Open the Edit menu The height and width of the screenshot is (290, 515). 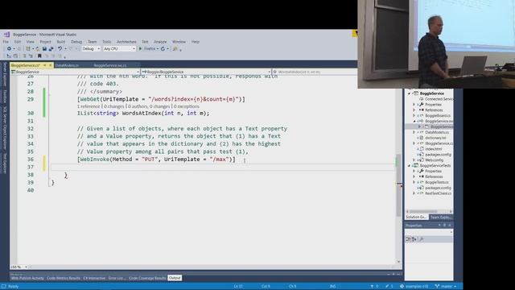(x=18, y=42)
